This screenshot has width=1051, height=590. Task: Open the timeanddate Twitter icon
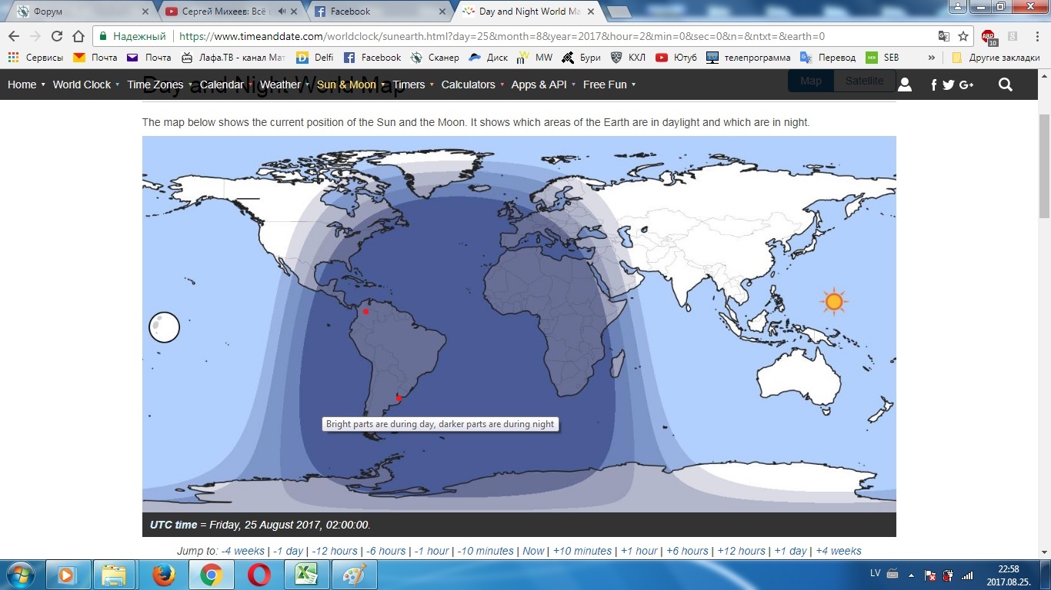coord(949,85)
